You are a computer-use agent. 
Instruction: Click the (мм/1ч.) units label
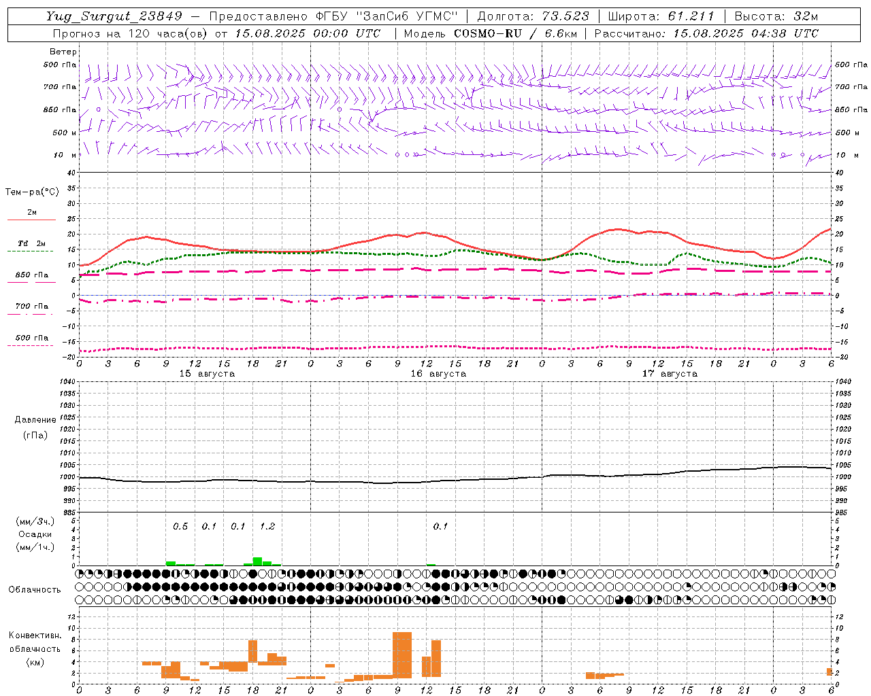35,547
